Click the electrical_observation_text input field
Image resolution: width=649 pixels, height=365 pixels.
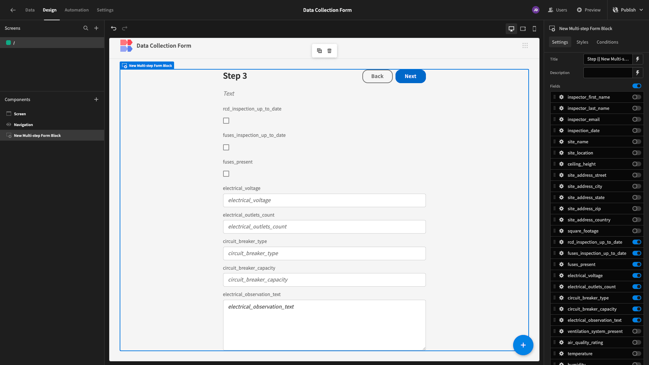(x=324, y=325)
